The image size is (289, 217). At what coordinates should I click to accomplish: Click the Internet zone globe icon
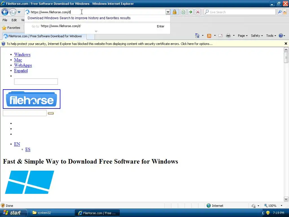[x=209, y=206]
